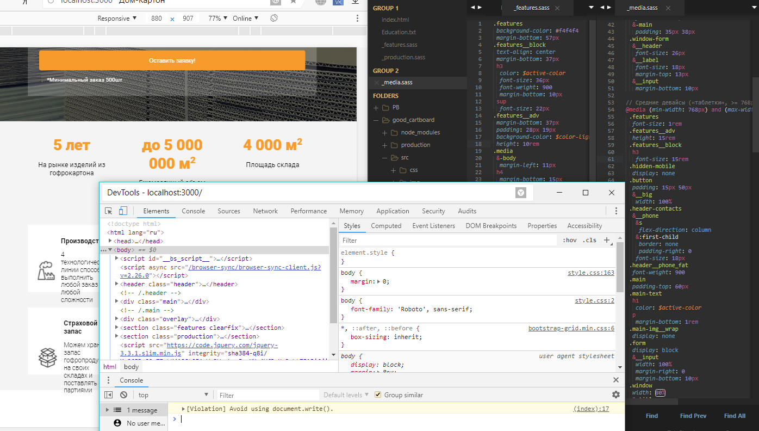Viewport: 759px width, 431px height.
Task: Open the console top context dropdown
Action: [173, 395]
